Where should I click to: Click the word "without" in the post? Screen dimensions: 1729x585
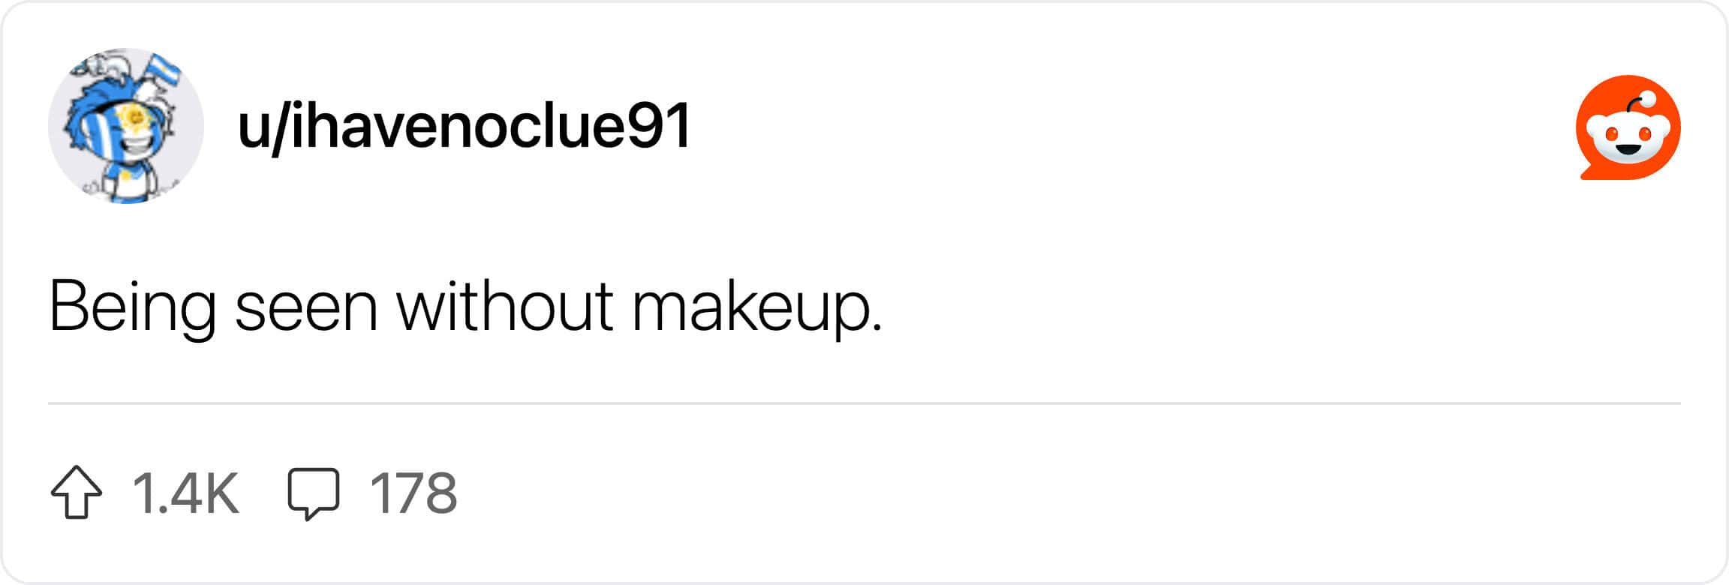click(x=504, y=306)
